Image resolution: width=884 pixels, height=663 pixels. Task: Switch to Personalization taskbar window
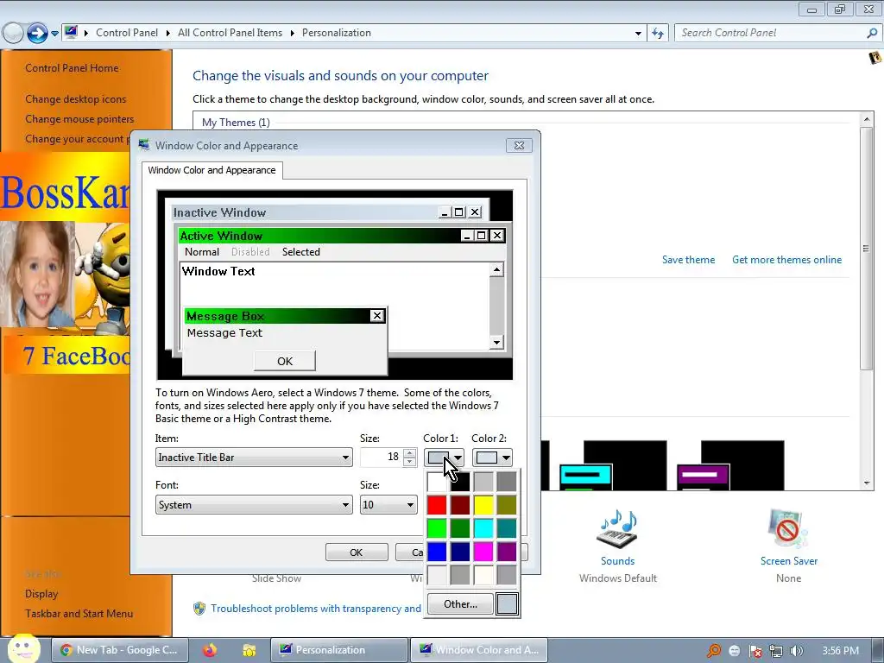click(338, 650)
